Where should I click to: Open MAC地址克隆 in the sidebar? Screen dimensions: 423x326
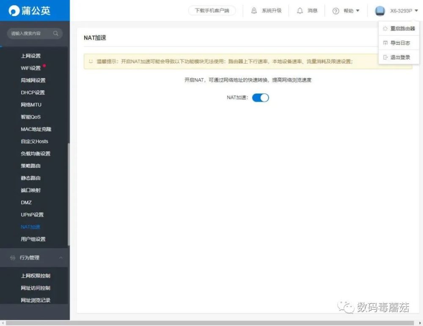(36, 129)
